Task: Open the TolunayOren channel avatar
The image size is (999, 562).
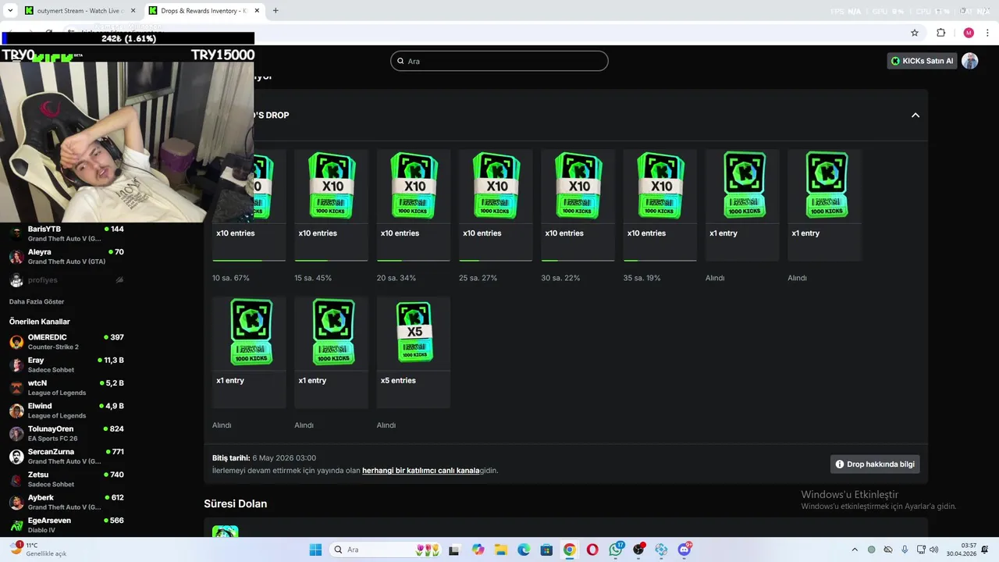Action: (x=16, y=433)
